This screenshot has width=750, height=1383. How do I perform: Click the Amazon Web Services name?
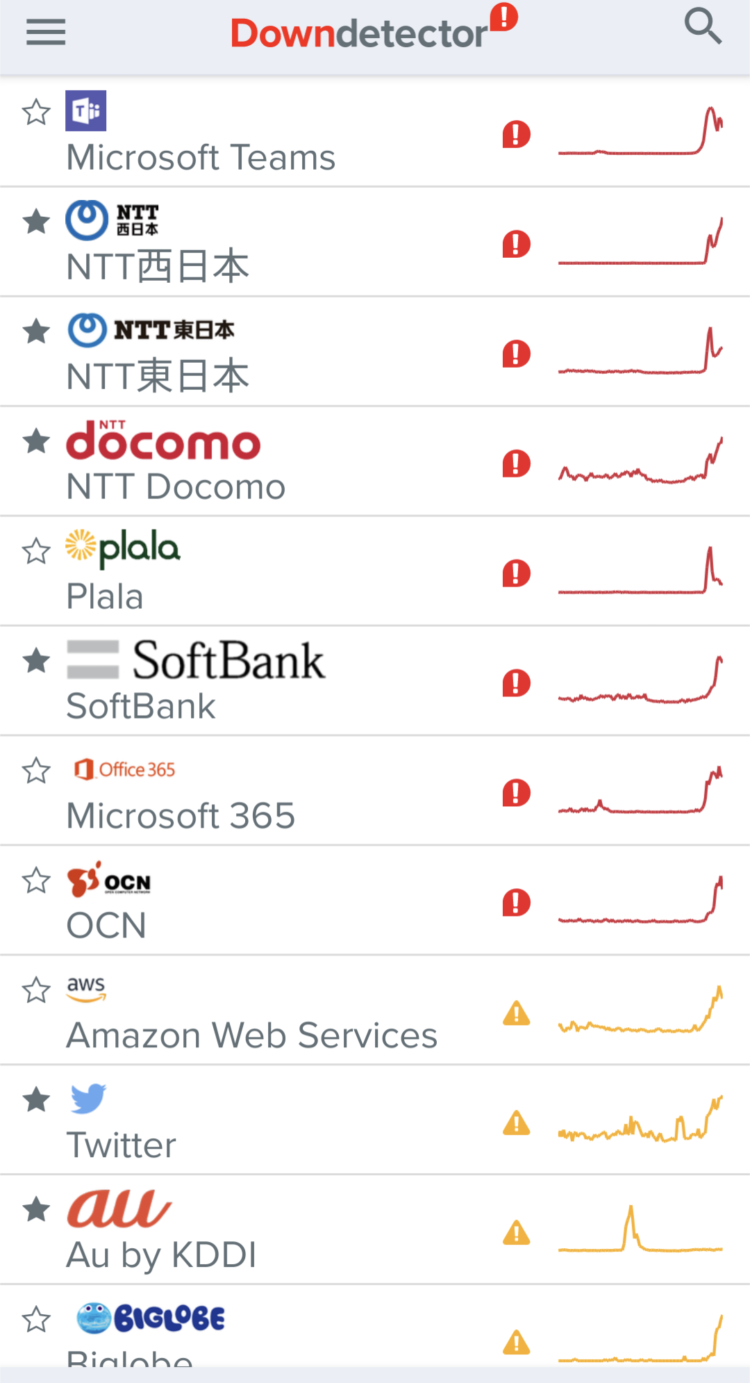coord(252,1036)
